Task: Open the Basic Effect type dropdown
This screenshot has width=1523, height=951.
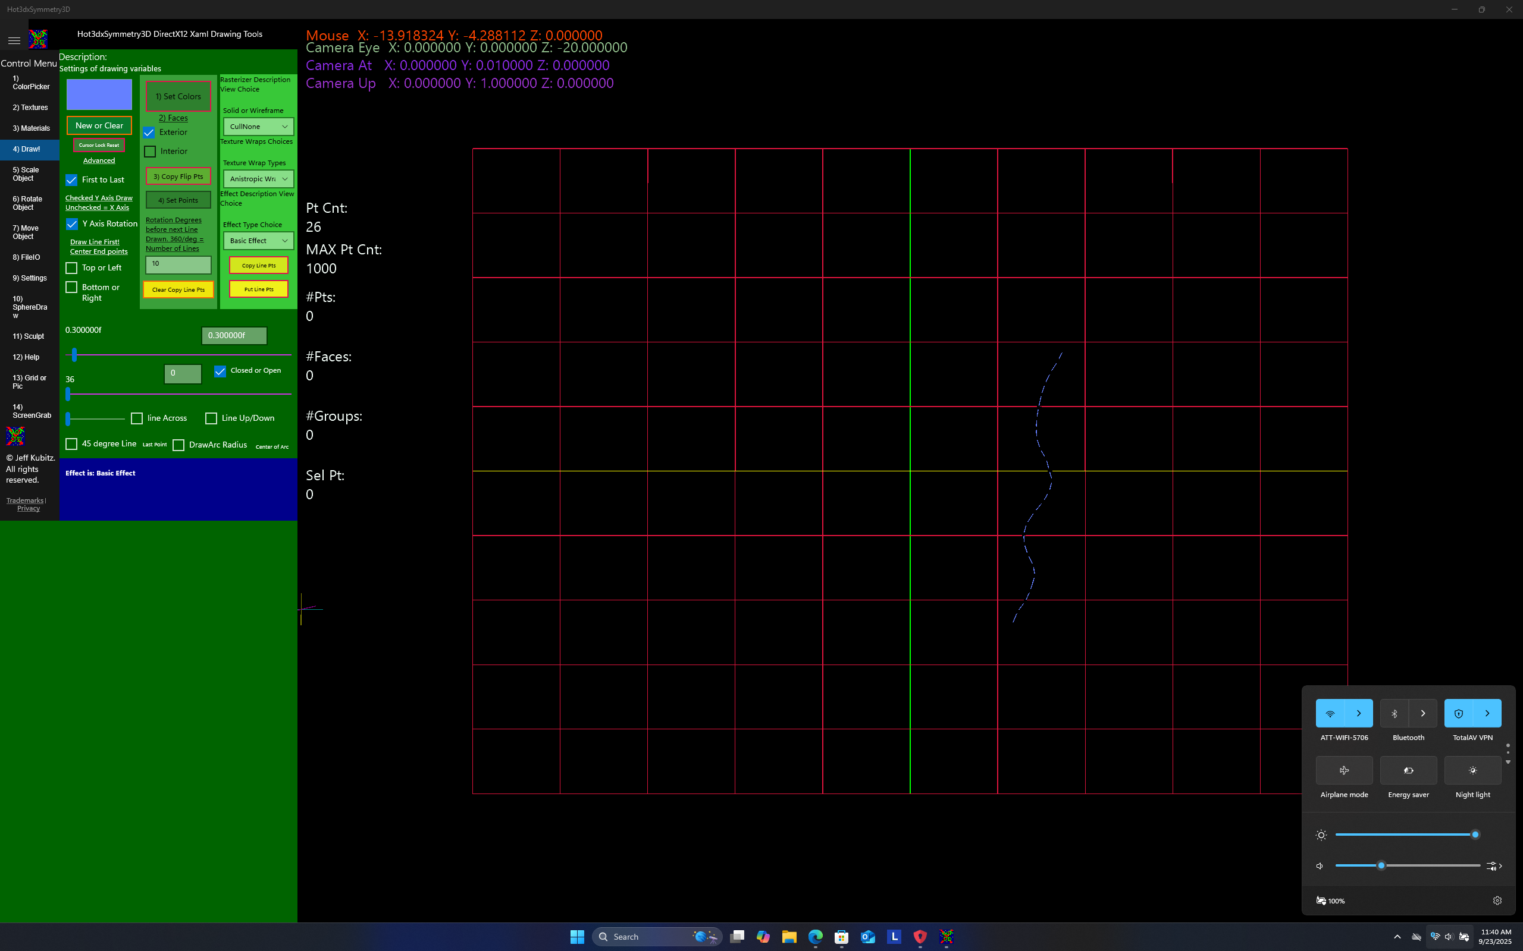Action: tap(258, 240)
